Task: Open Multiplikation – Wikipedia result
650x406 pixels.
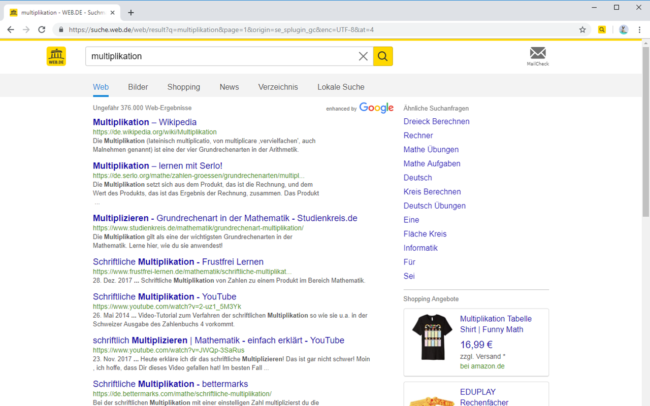Action: pos(145,122)
